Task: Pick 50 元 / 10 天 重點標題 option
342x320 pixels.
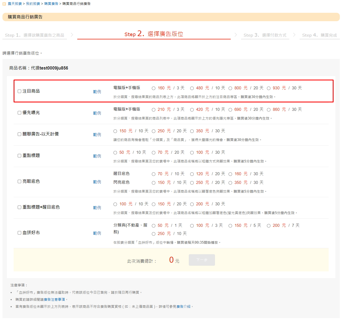Action: pos(115,153)
